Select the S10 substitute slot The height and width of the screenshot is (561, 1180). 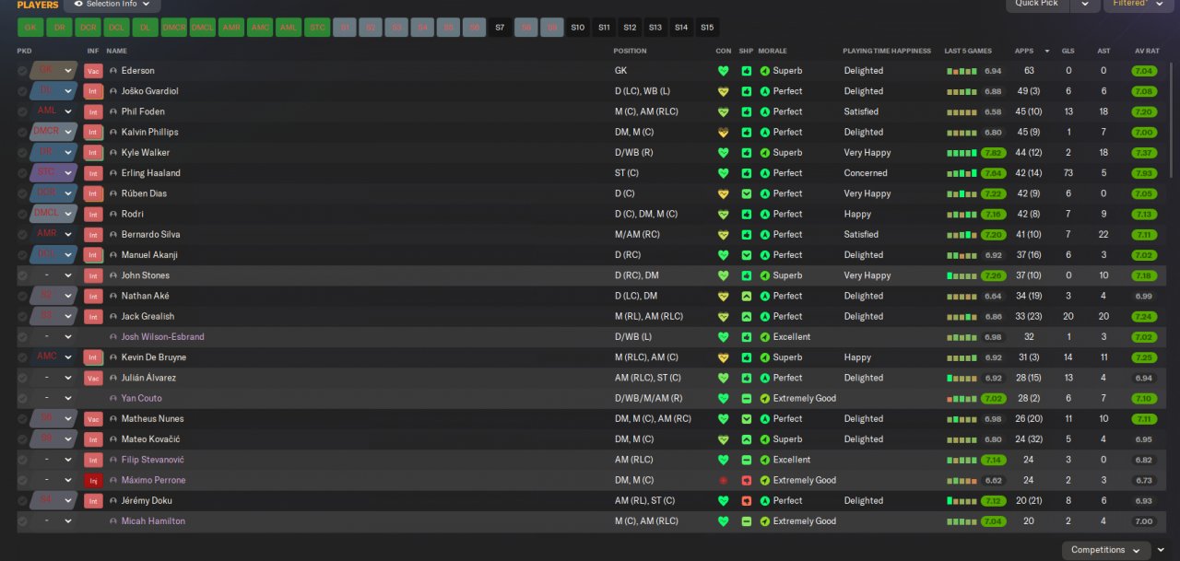tap(578, 28)
